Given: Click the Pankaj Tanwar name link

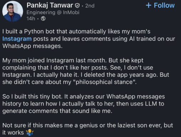Looking at the screenshot, I should tap(50, 5).
